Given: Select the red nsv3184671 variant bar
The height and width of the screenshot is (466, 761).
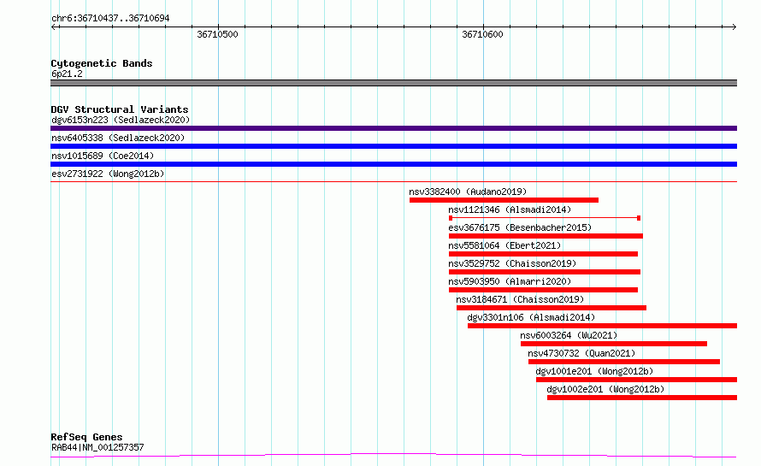Looking at the screenshot, I should (552, 308).
